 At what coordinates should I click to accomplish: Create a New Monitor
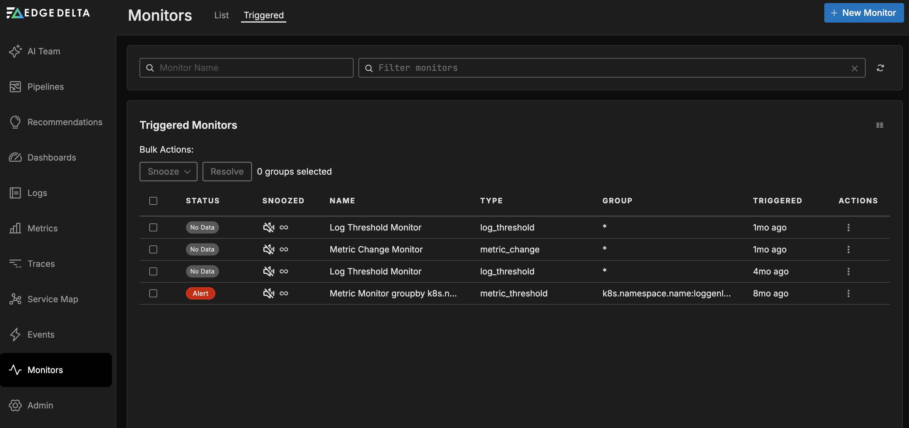pyautogui.click(x=863, y=13)
